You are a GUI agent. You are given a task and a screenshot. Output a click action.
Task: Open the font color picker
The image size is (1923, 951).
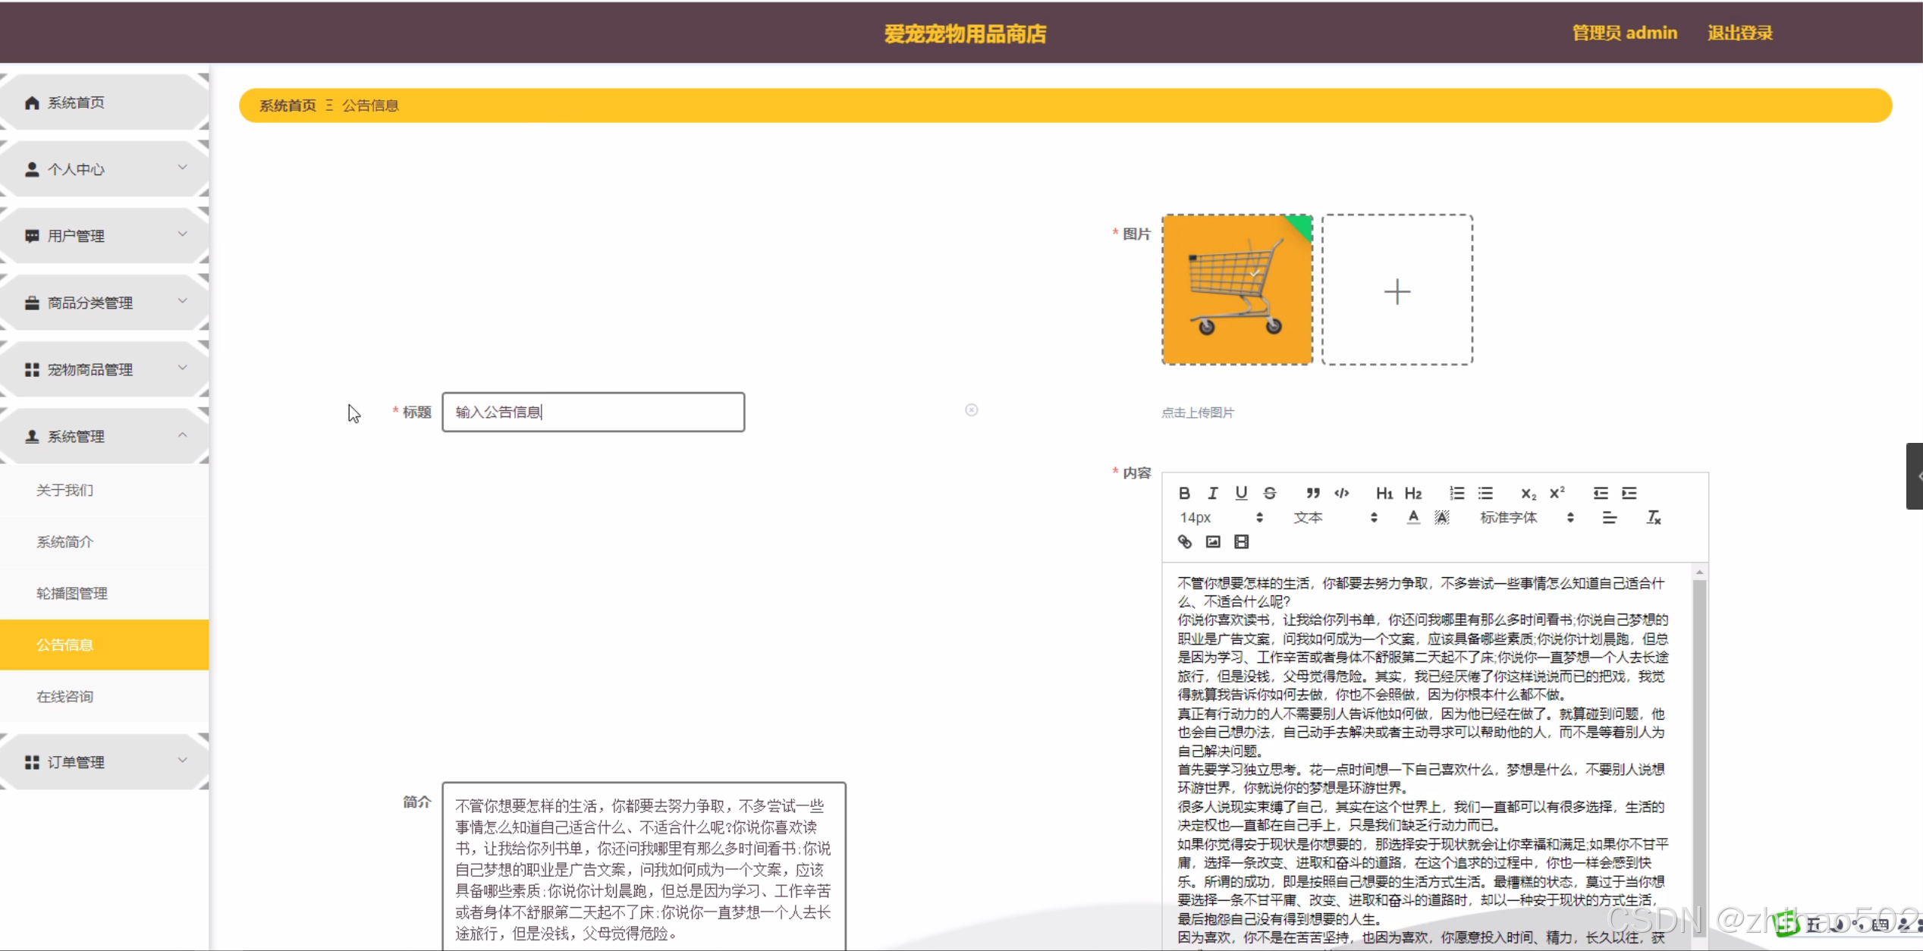[x=1413, y=517]
